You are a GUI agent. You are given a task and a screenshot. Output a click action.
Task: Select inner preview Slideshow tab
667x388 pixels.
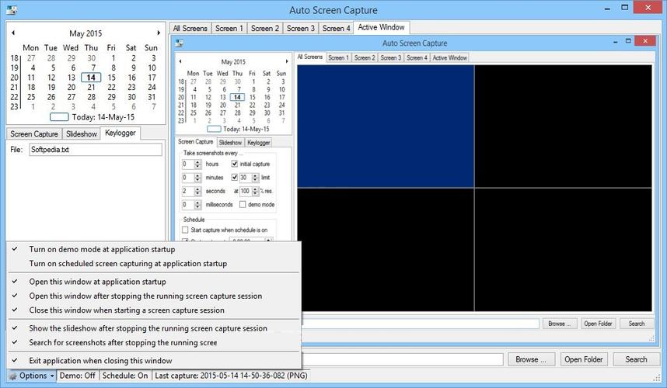click(230, 143)
